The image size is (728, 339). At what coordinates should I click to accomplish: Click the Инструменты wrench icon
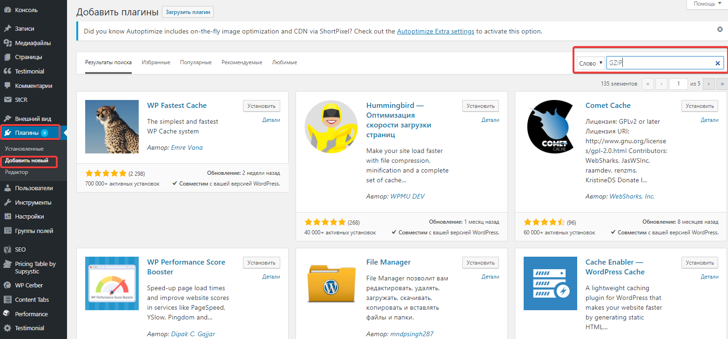(7, 203)
